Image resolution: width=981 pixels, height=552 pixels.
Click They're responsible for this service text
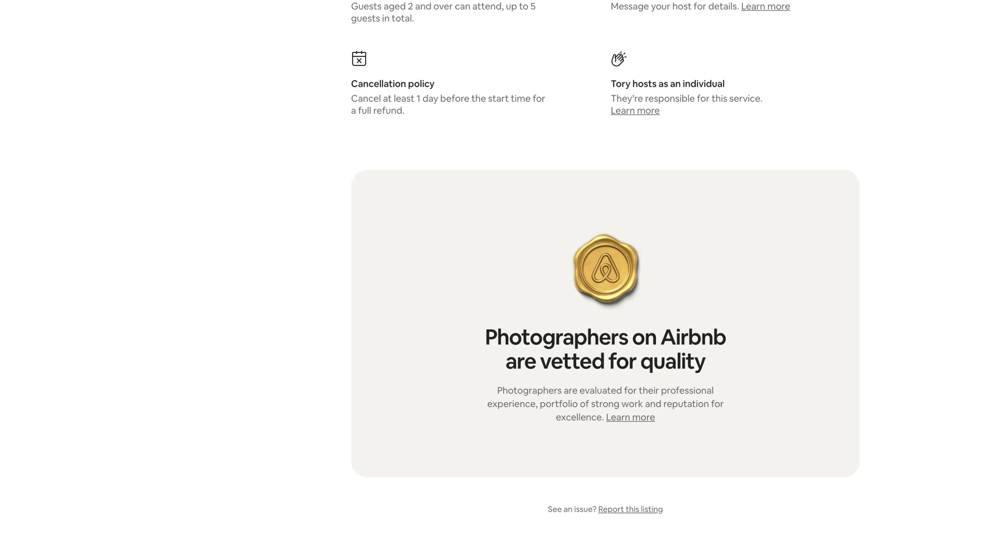pos(686,99)
